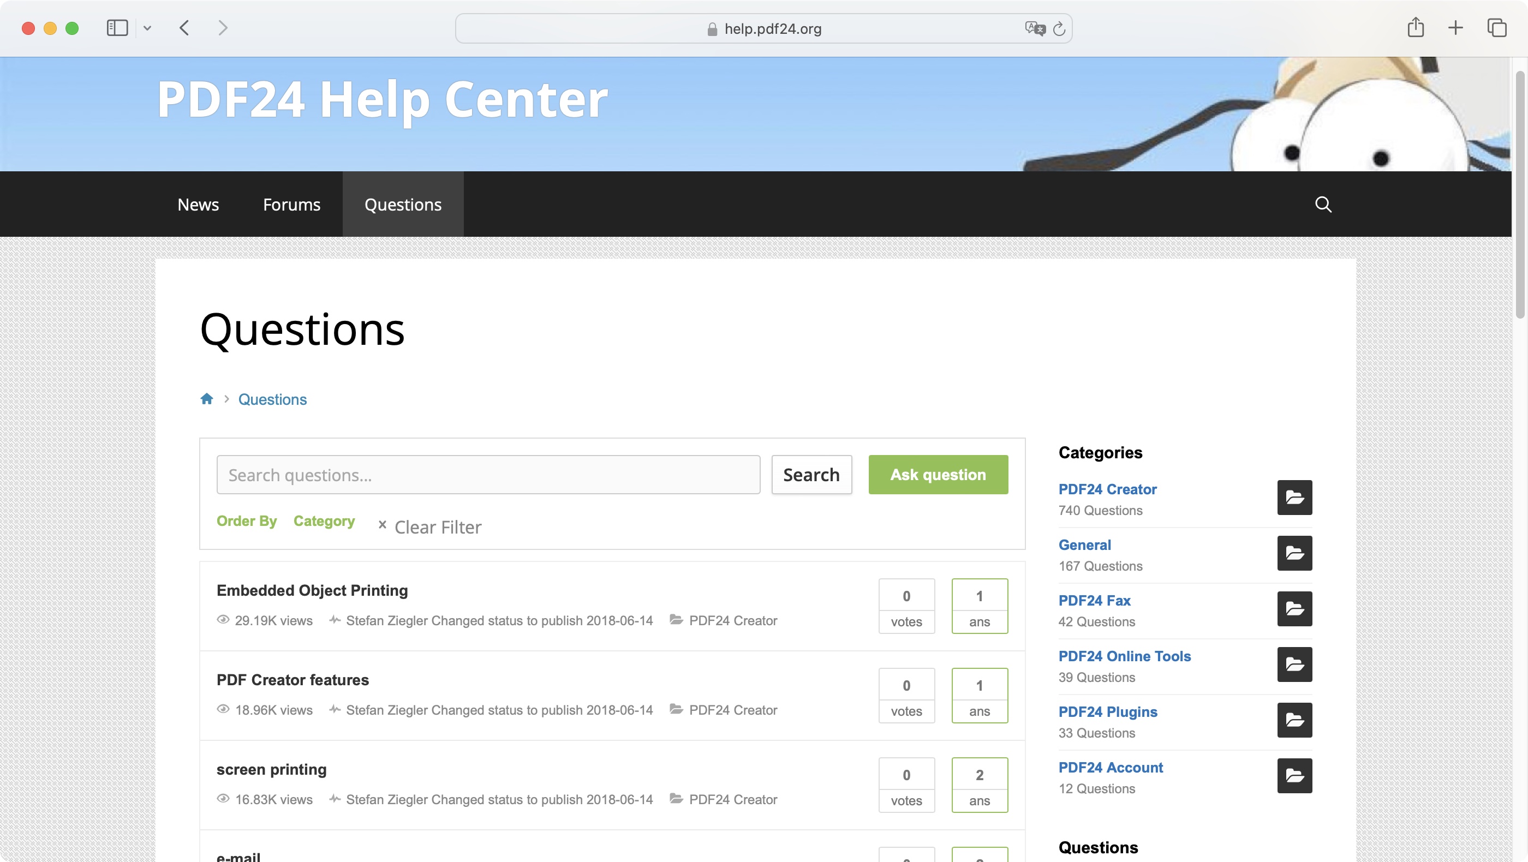Select the News tab in navigation
This screenshot has height=862, width=1528.
(x=198, y=203)
